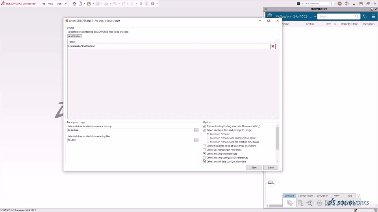The image size is (378, 212).
Task: Open the Help question mark icon
Action: click(x=346, y=4)
